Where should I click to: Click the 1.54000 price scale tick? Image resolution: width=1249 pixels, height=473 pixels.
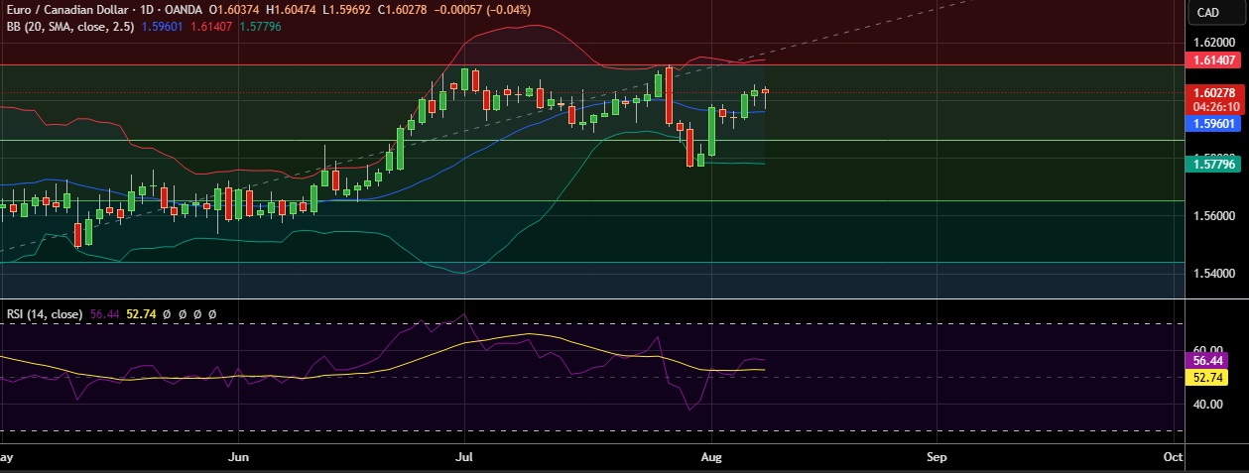pos(1214,273)
